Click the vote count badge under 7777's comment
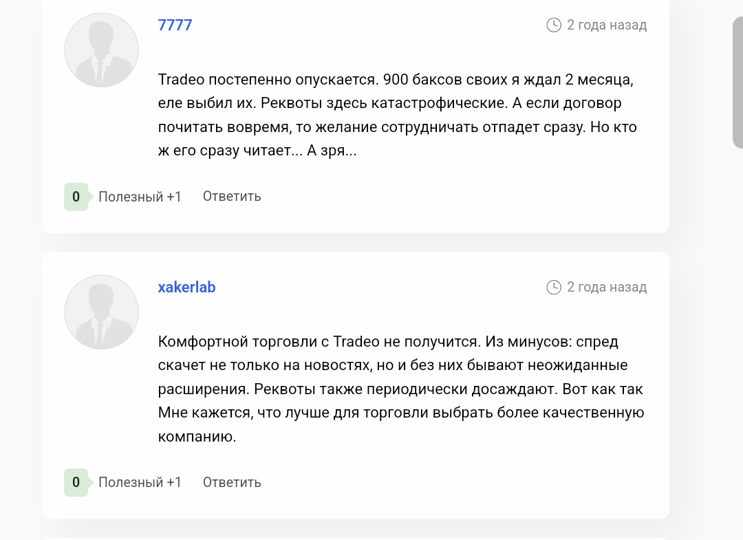Screen dimensions: 743x540 pos(76,197)
